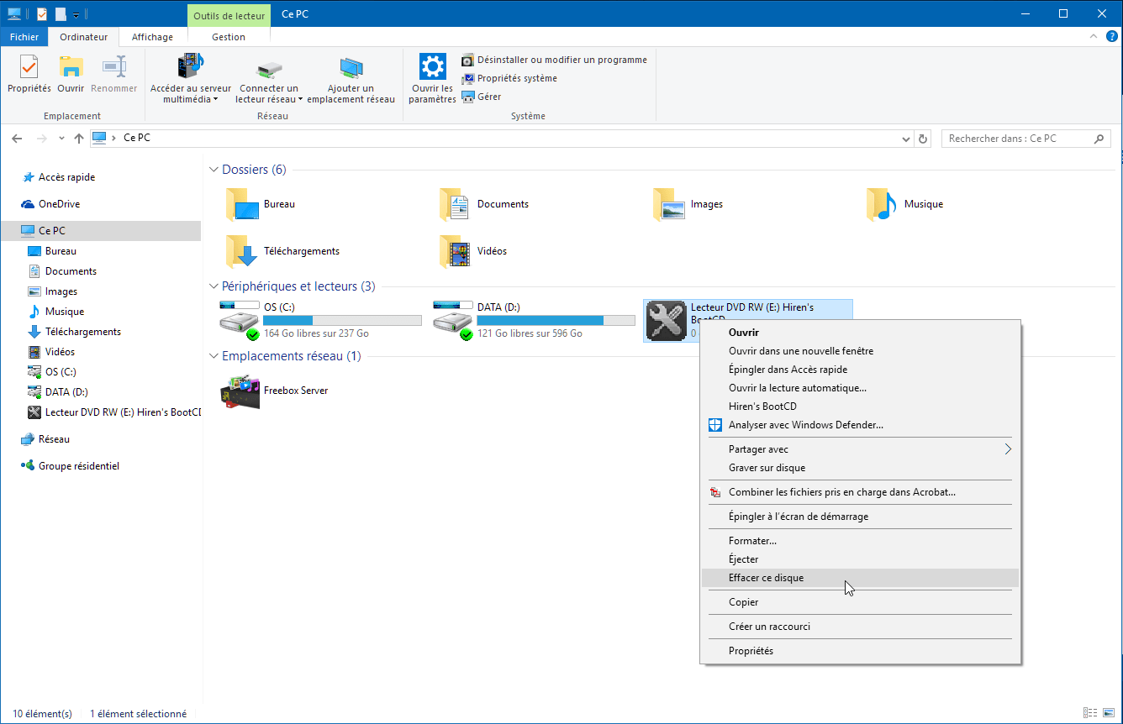1123x724 pixels.
Task: Choose Ouvrir dans une nouvelle fenêtre
Action: click(x=860, y=351)
